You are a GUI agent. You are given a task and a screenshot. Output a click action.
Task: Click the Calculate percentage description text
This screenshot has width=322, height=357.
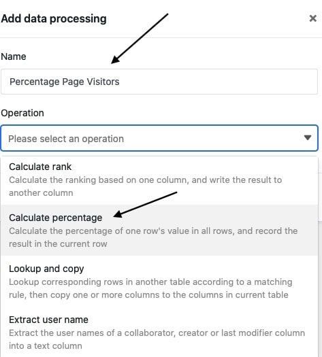(x=153, y=237)
